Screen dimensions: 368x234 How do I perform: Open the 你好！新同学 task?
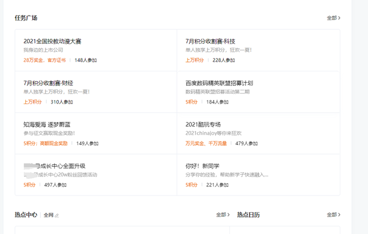[x=202, y=166]
